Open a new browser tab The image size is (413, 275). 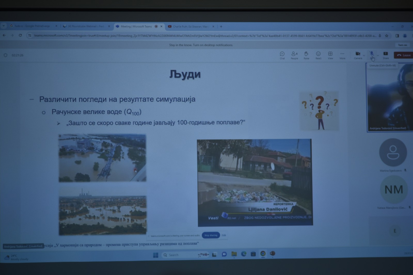coord(221,27)
